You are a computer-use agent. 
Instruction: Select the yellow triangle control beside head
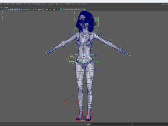pyautogui.click(x=75, y=21)
